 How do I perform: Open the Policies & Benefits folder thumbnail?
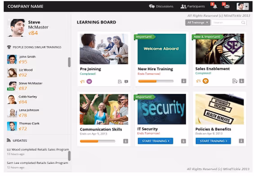(x=219, y=109)
